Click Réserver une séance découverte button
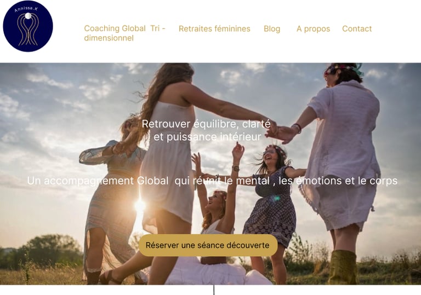421x295 pixels. coord(208,245)
